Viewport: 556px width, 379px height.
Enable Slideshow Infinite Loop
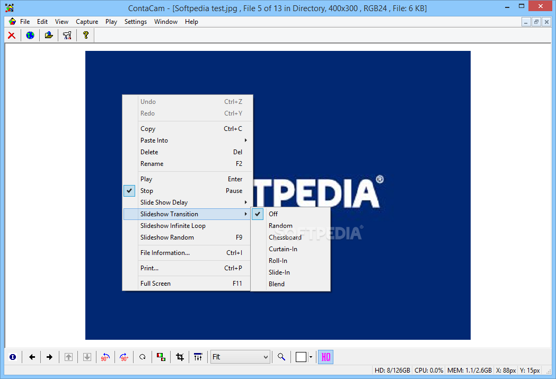click(187, 226)
